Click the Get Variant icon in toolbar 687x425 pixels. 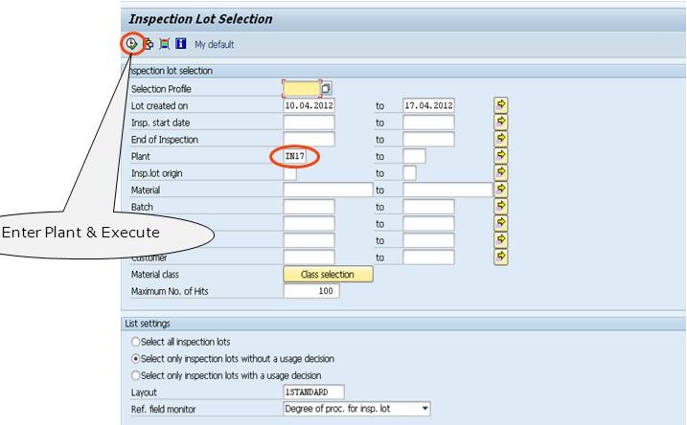pyautogui.click(x=149, y=44)
